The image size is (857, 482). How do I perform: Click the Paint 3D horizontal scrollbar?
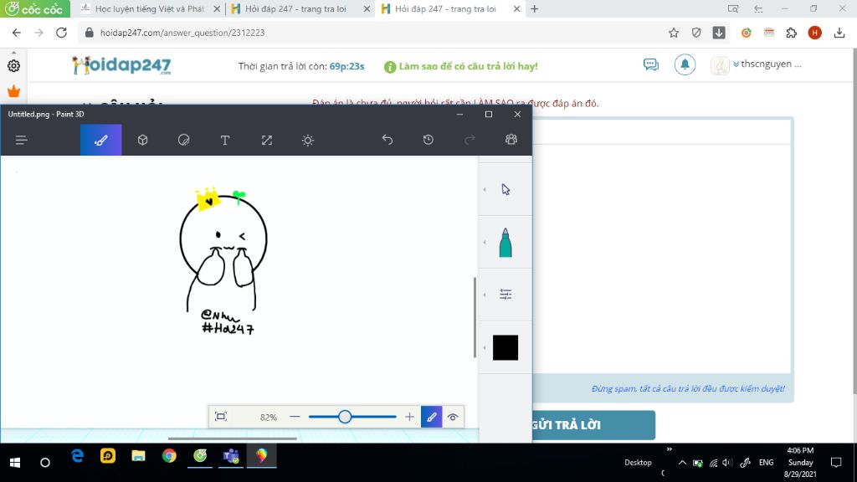coord(233,438)
